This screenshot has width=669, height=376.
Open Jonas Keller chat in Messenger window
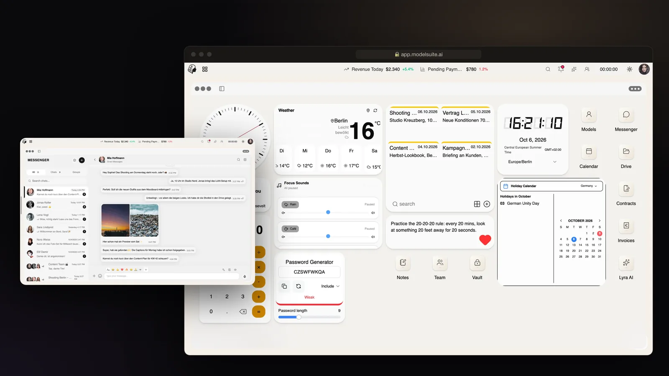click(56, 204)
